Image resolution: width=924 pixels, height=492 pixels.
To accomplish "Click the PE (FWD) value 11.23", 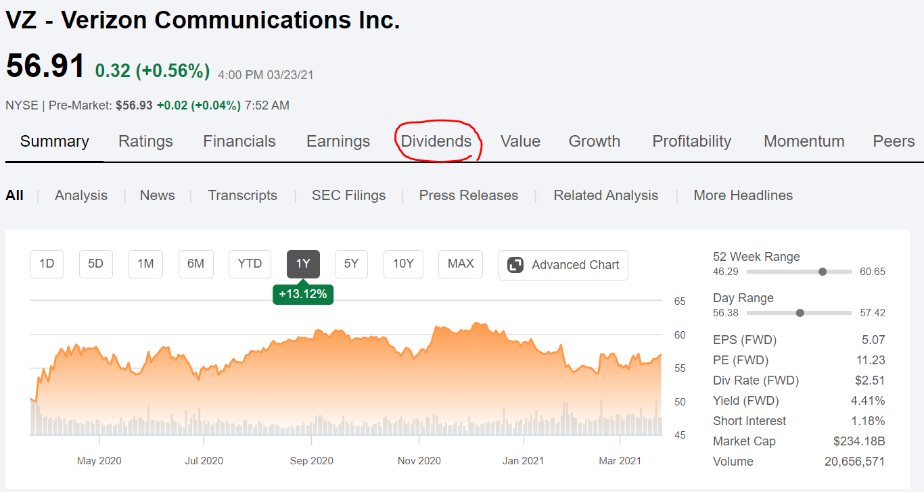I will coord(870,360).
